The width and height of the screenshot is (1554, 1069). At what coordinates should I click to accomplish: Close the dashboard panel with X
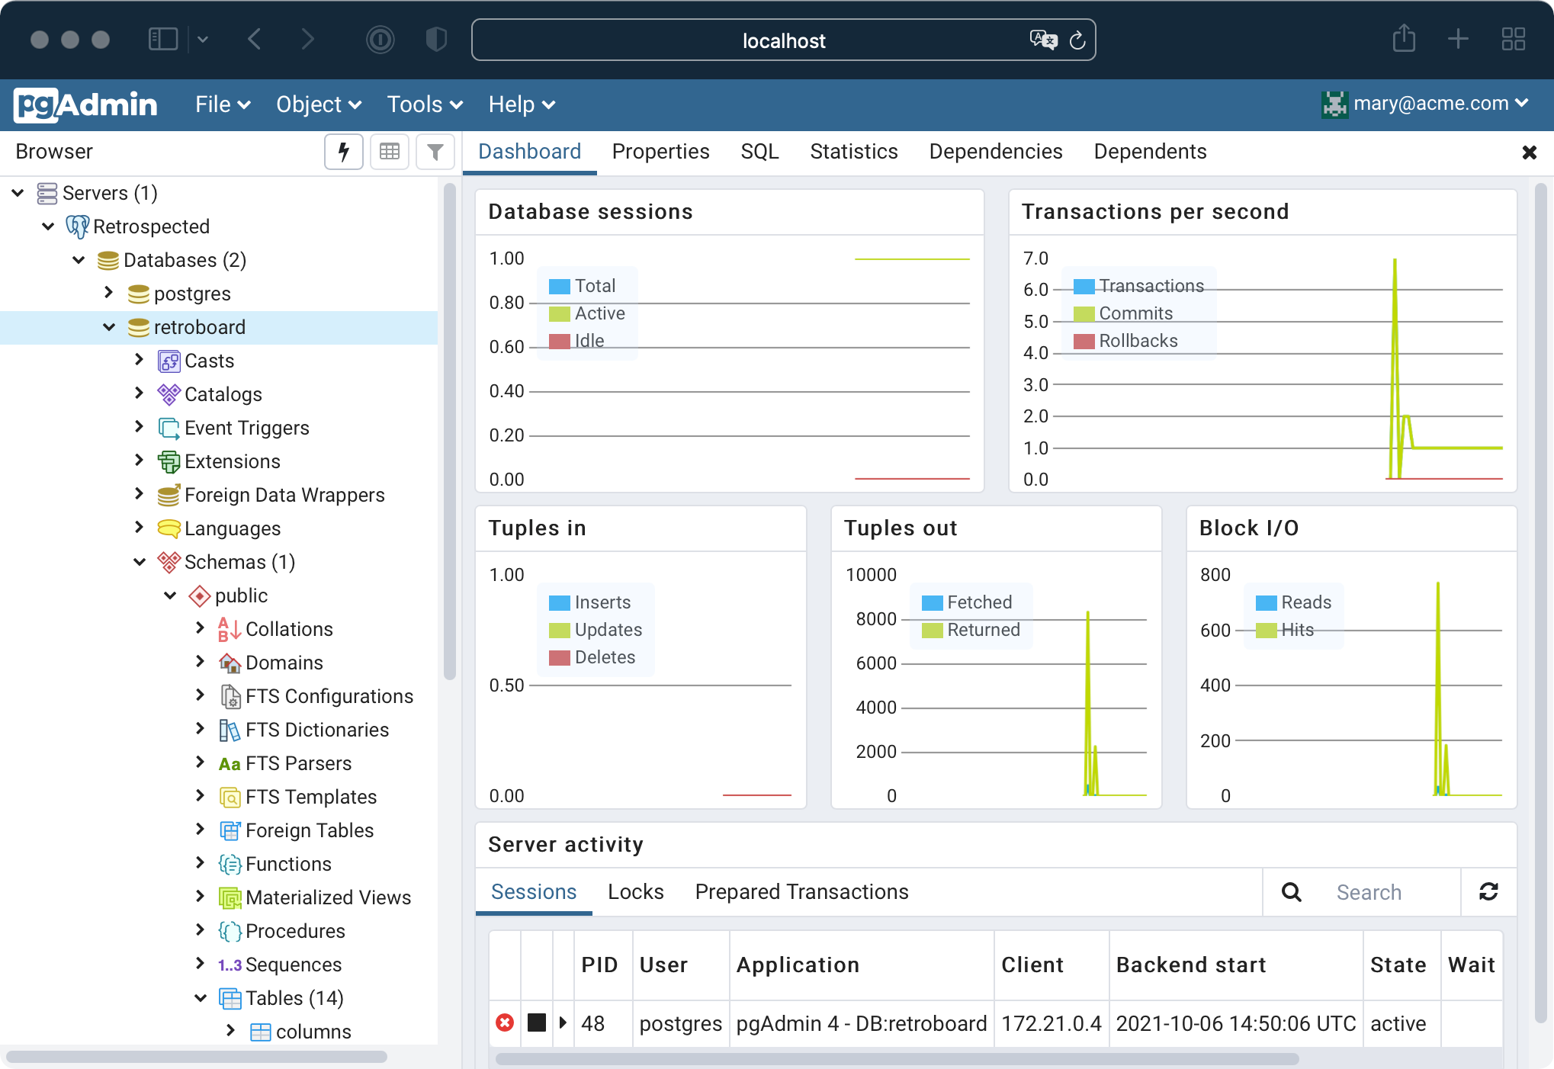tap(1529, 152)
